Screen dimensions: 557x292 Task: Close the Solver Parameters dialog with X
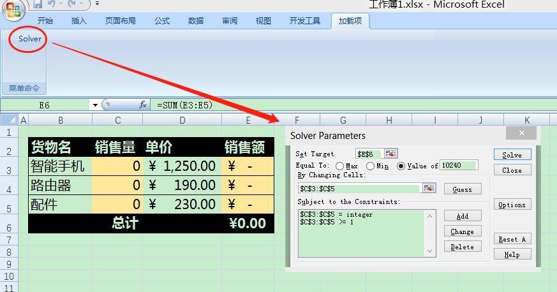point(521,133)
